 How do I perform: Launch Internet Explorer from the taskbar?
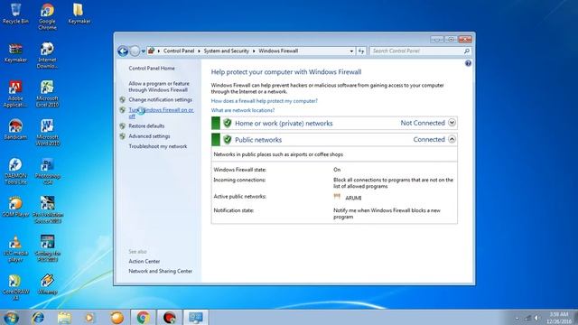[x=38, y=318]
